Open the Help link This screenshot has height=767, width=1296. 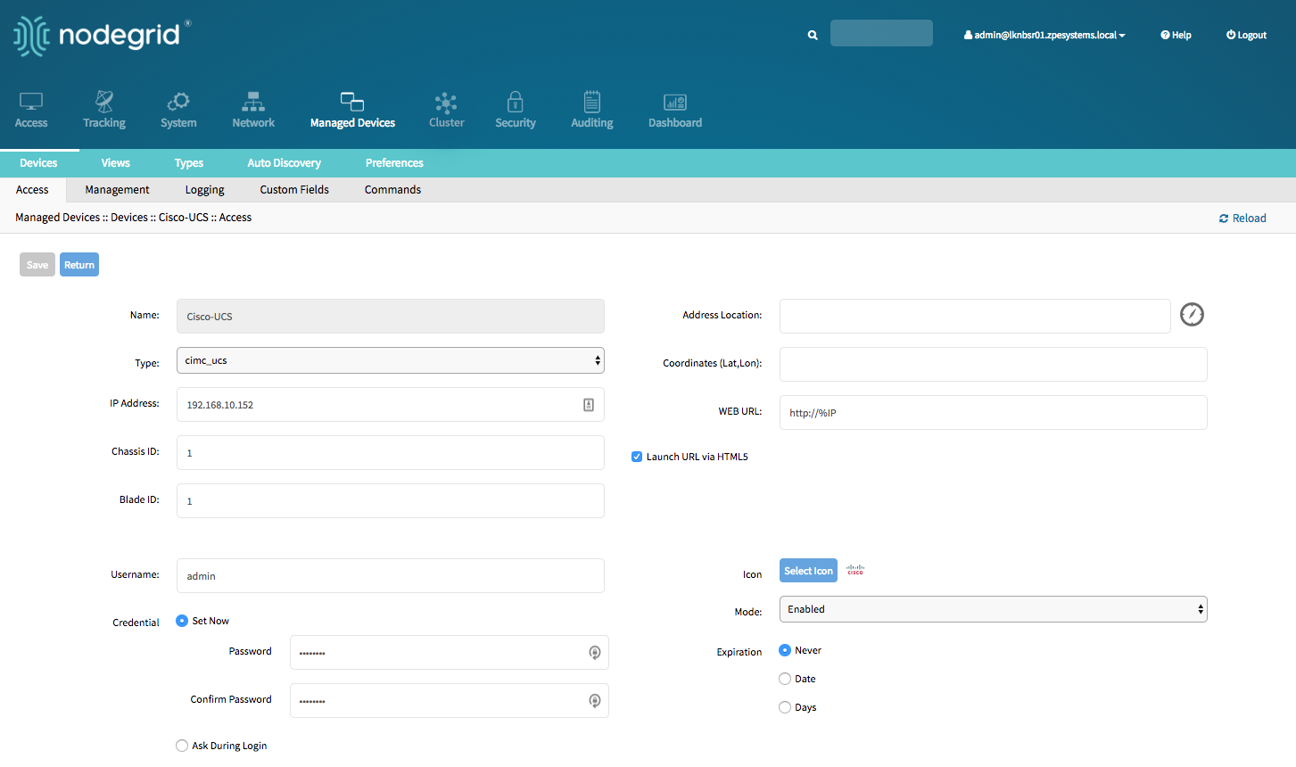(x=1176, y=36)
